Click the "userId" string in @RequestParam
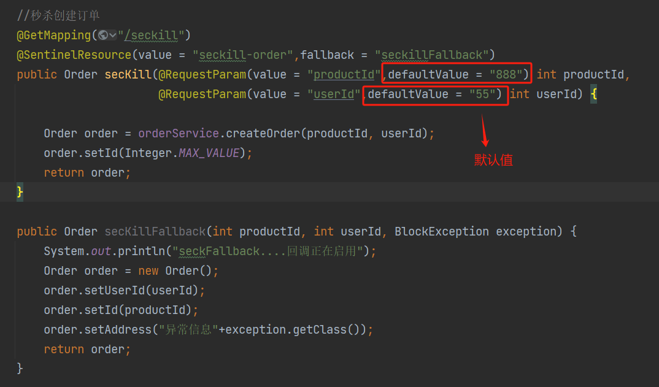Image resolution: width=659 pixels, height=387 pixels. [334, 94]
